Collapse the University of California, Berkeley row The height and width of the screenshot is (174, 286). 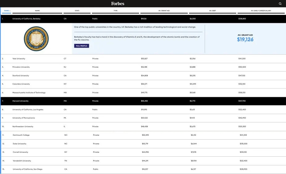tap(26, 19)
